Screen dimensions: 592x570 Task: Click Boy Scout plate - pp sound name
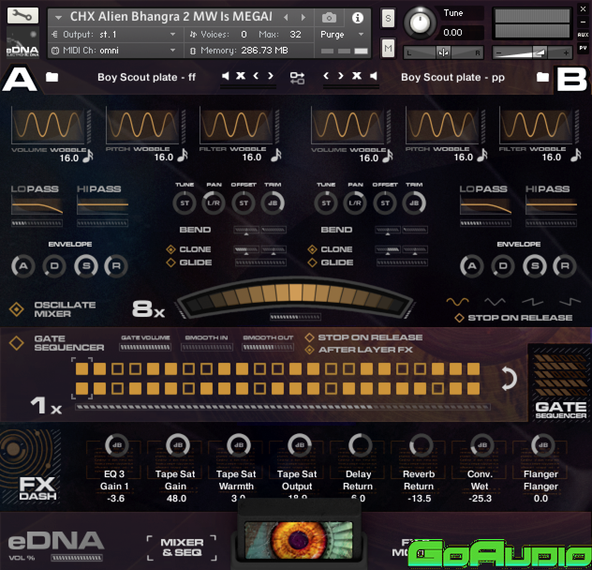point(452,77)
